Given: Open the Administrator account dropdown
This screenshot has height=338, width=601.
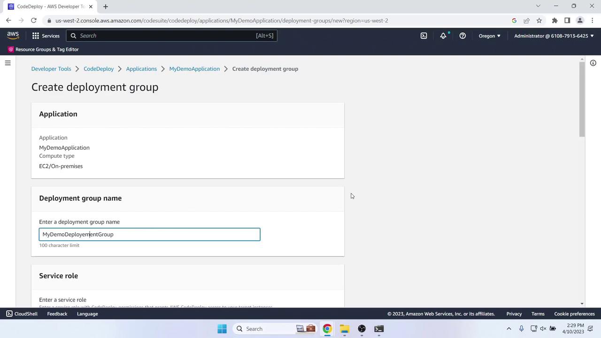Looking at the screenshot, I should click(x=554, y=36).
